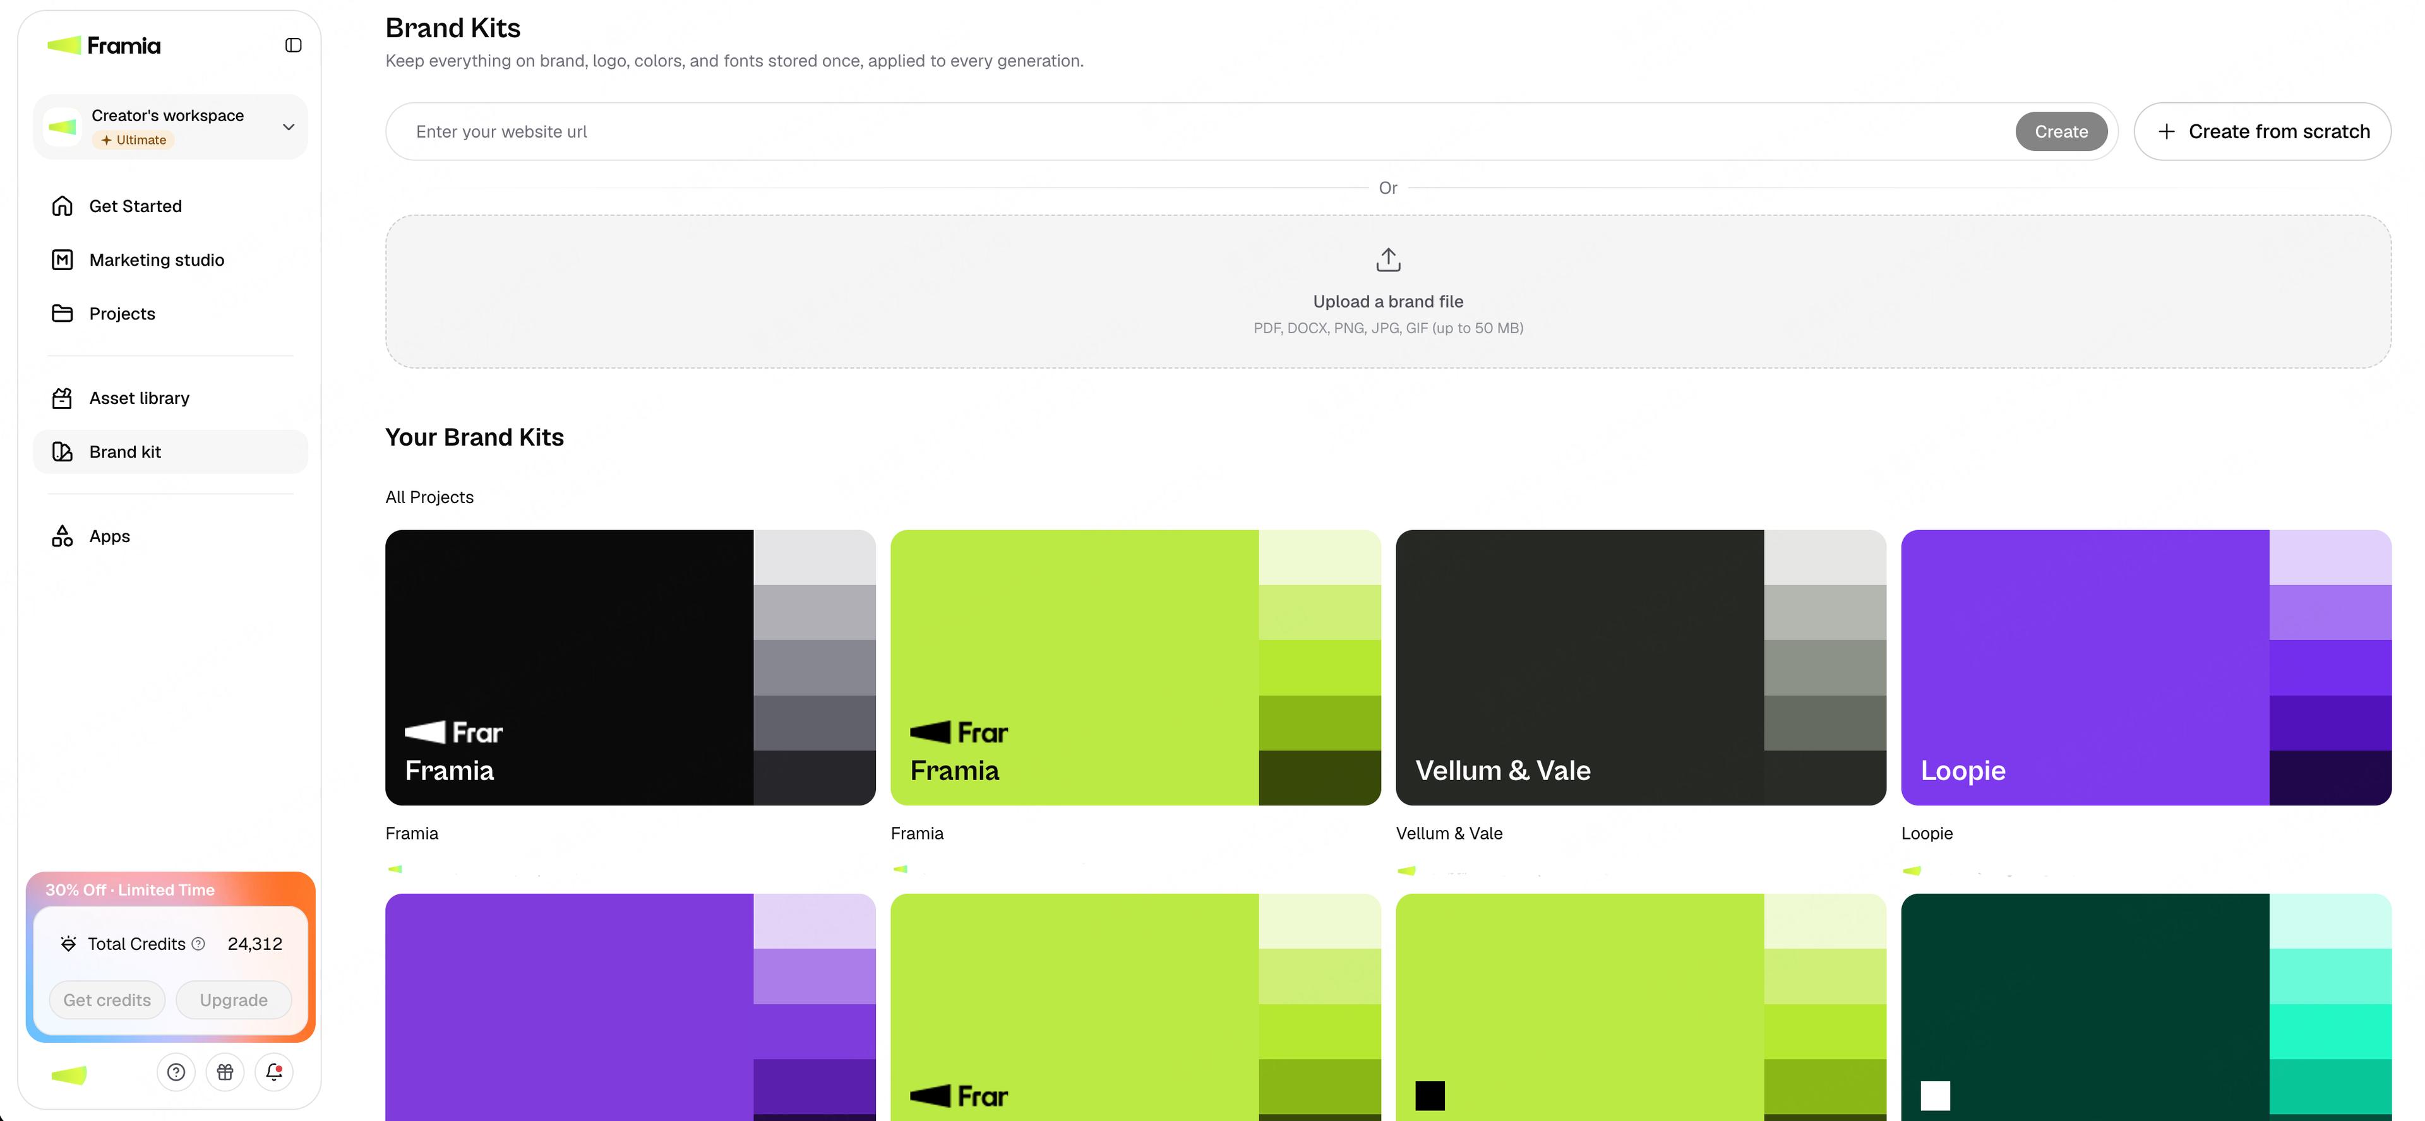
Task: Collapse the sidebar panel icon
Action: tap(293, 45)
